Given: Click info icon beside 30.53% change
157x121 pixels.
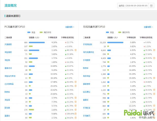Looking at the screenshot, I should (154, 90).
